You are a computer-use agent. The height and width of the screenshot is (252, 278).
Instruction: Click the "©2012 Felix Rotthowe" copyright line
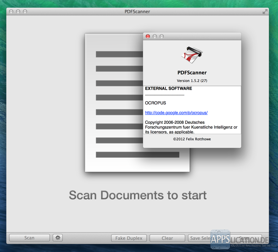[x=192, y=139]
